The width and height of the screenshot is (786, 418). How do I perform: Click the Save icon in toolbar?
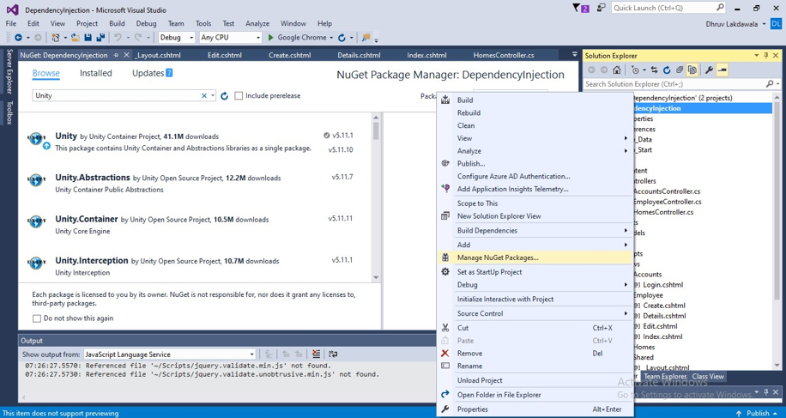pos(88,38)
